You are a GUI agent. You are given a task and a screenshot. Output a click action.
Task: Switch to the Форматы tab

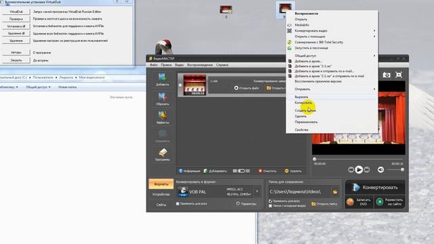[161, 184]
